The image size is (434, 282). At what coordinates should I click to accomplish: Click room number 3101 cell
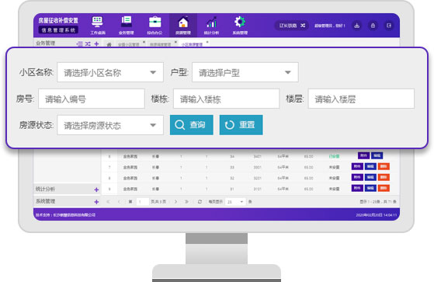258,190
